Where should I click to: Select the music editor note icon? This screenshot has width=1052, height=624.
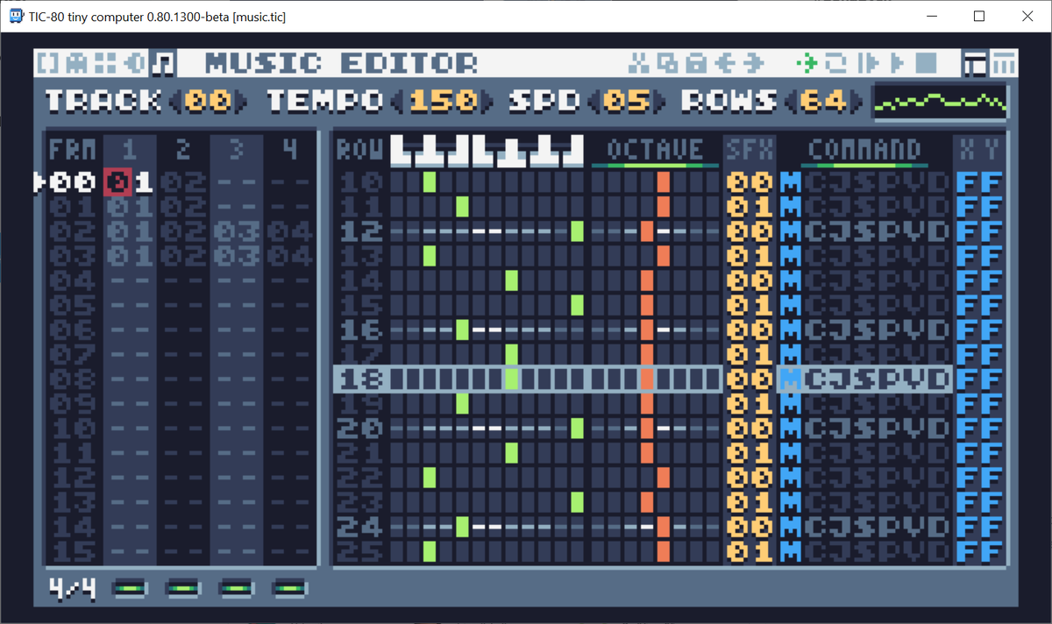pyautogui.click(x=163, y=63)
